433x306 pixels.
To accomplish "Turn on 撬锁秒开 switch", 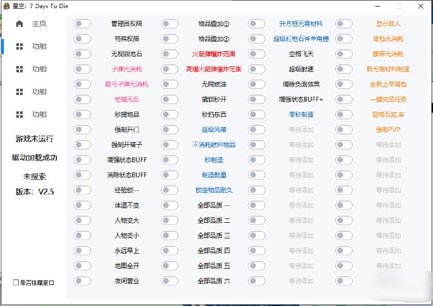I will [169, 99].
